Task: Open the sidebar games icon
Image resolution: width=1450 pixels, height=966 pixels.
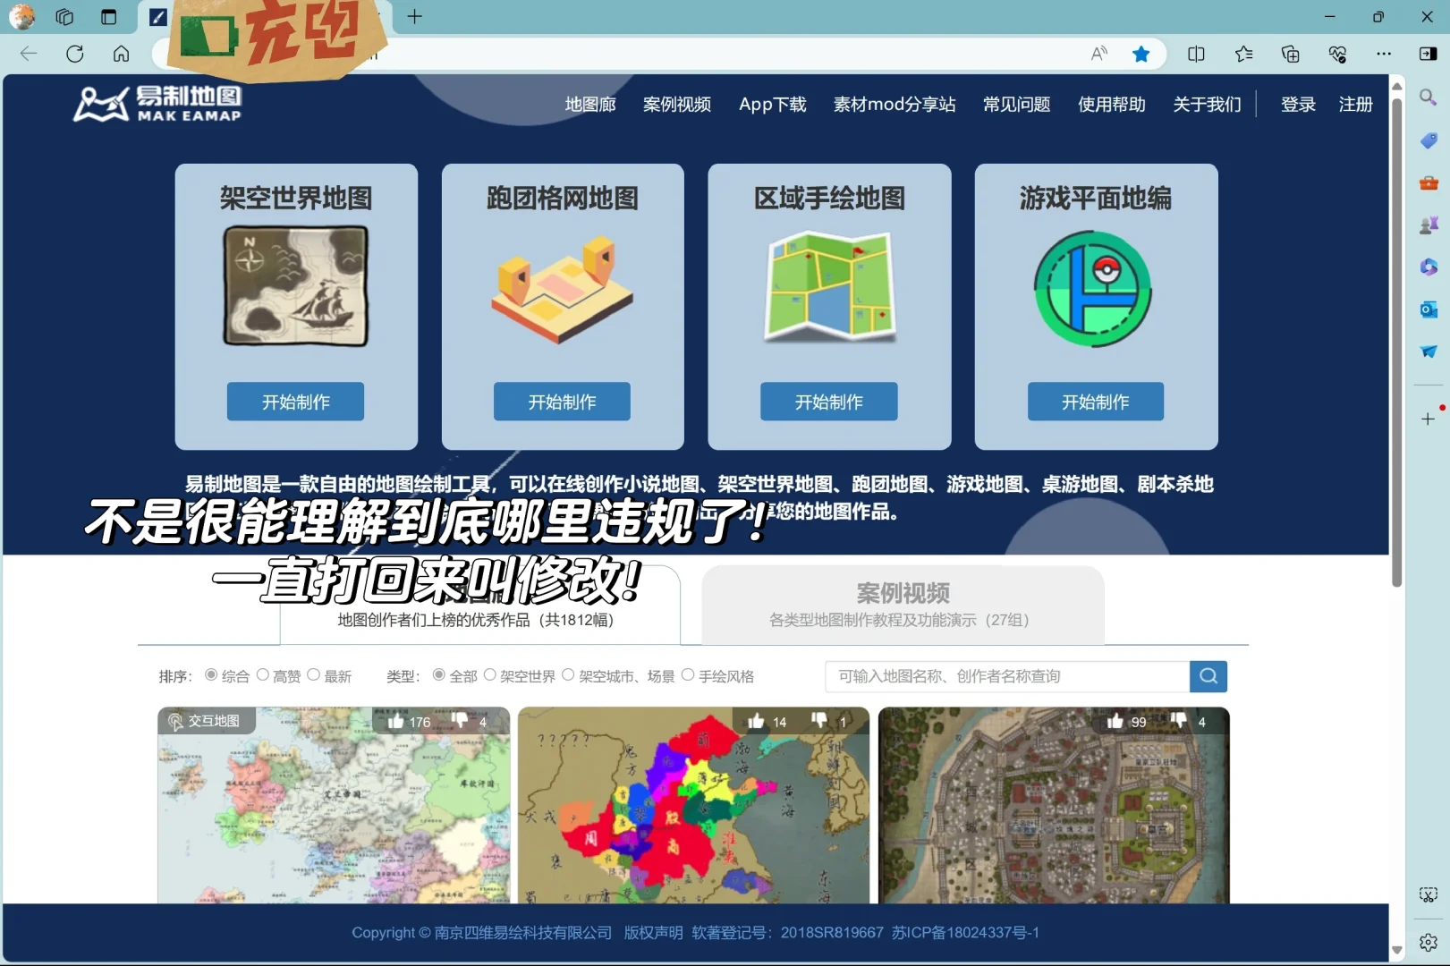Action: point(1429,225)
